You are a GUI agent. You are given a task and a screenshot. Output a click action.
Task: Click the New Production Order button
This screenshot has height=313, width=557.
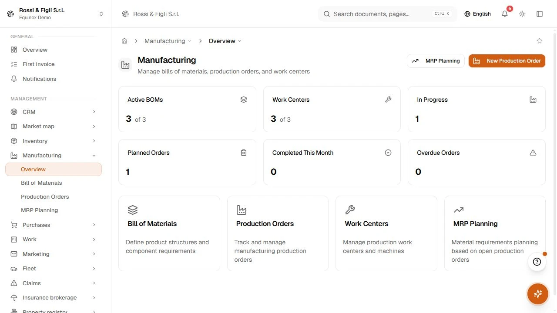507,61
